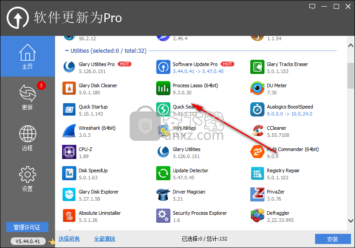Viewport: 355px width, 248px height.
Task: Click the Clear All (全部清除) link
Action: click(105, 239)
